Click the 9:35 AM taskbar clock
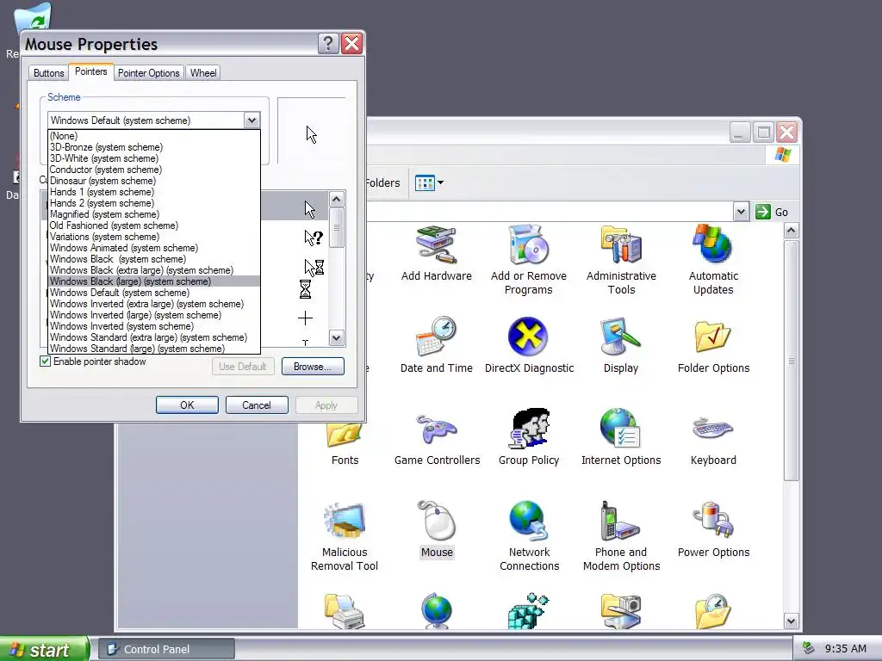The width and height of the screenshot is (882, 661). coord(846,649)
